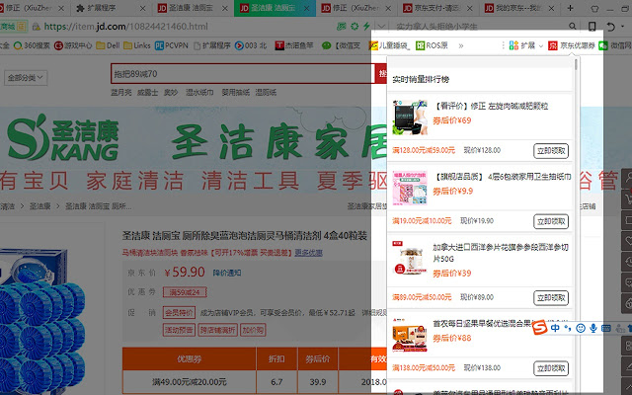Claim coupon for 修正 左旋肉碱 item

pos(551,151)
